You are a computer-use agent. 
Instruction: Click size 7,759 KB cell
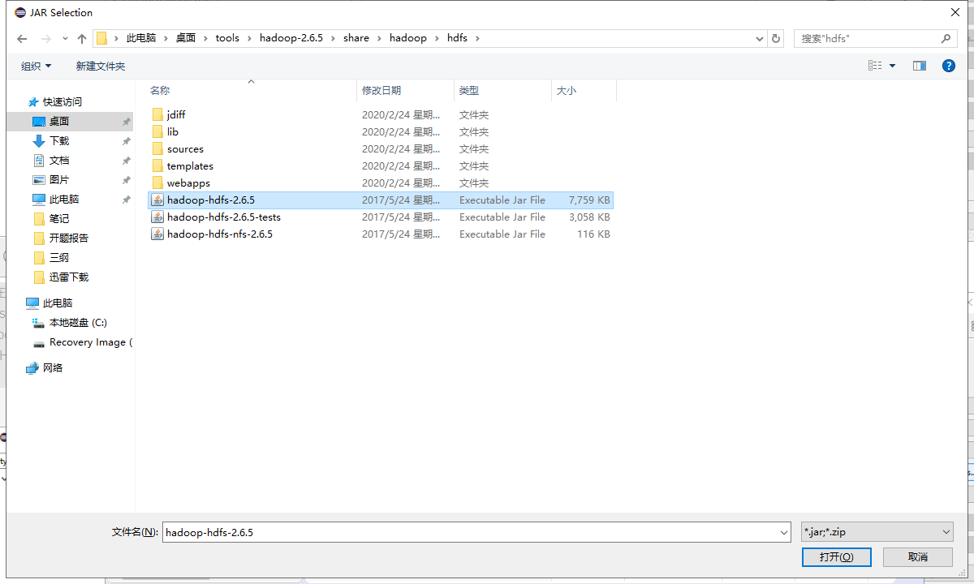[x=589, y=200]
